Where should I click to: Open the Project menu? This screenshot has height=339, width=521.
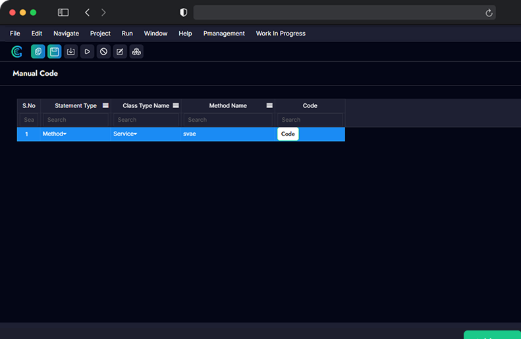100,34
